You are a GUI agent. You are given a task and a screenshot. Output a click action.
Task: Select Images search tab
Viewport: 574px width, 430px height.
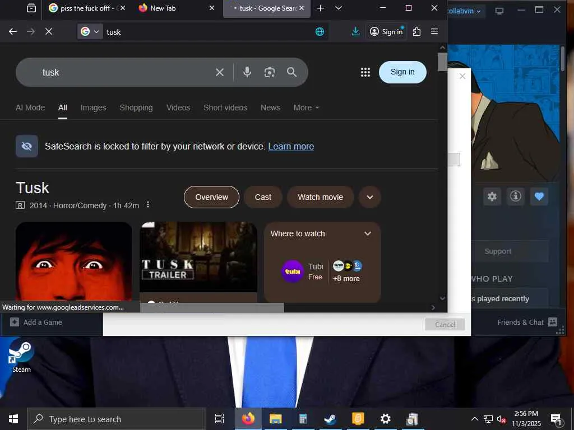tap(94, 107)
